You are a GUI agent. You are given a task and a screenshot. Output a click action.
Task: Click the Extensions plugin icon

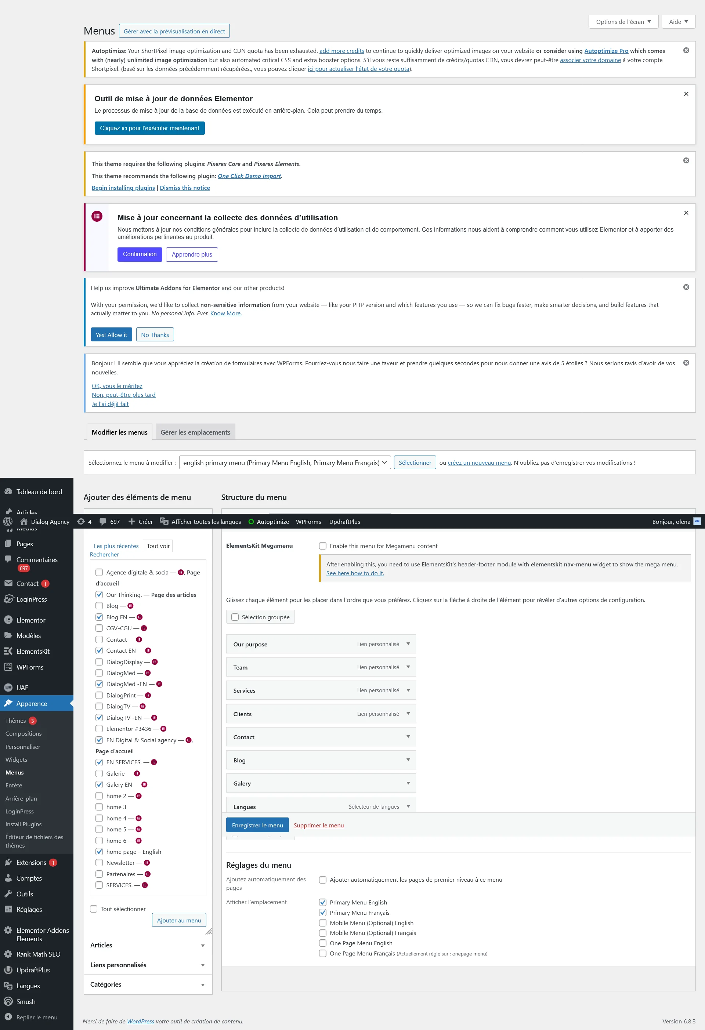click(8, 863)
